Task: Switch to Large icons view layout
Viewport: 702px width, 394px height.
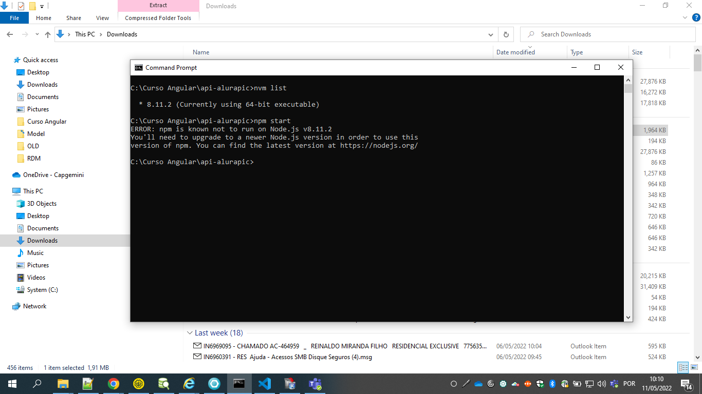Action: (693, 368)
